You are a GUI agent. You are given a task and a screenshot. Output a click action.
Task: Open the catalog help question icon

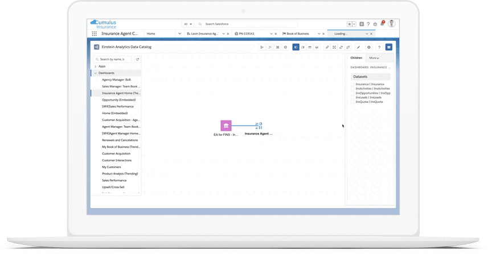click(x=379, y=47)
